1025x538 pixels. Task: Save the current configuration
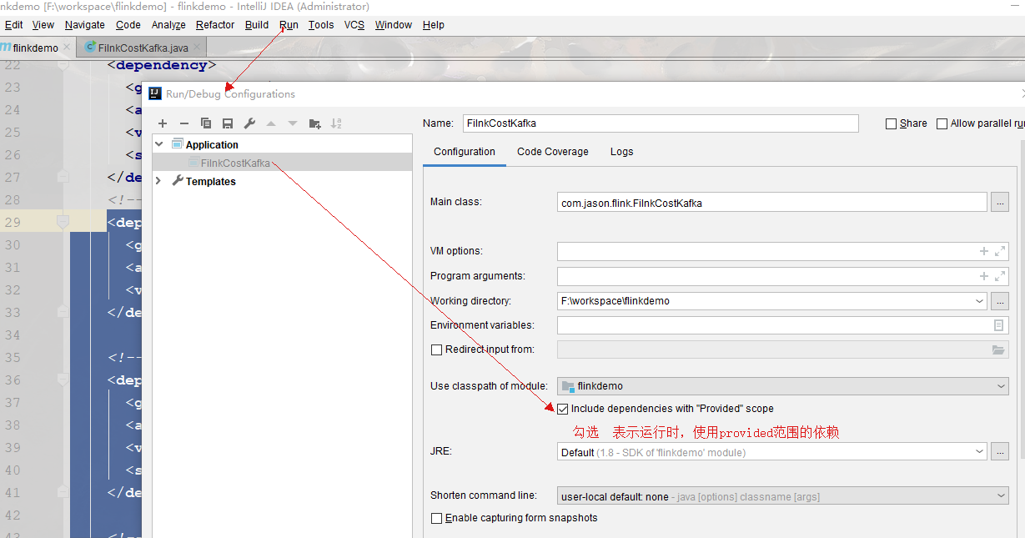click(227, 123)
